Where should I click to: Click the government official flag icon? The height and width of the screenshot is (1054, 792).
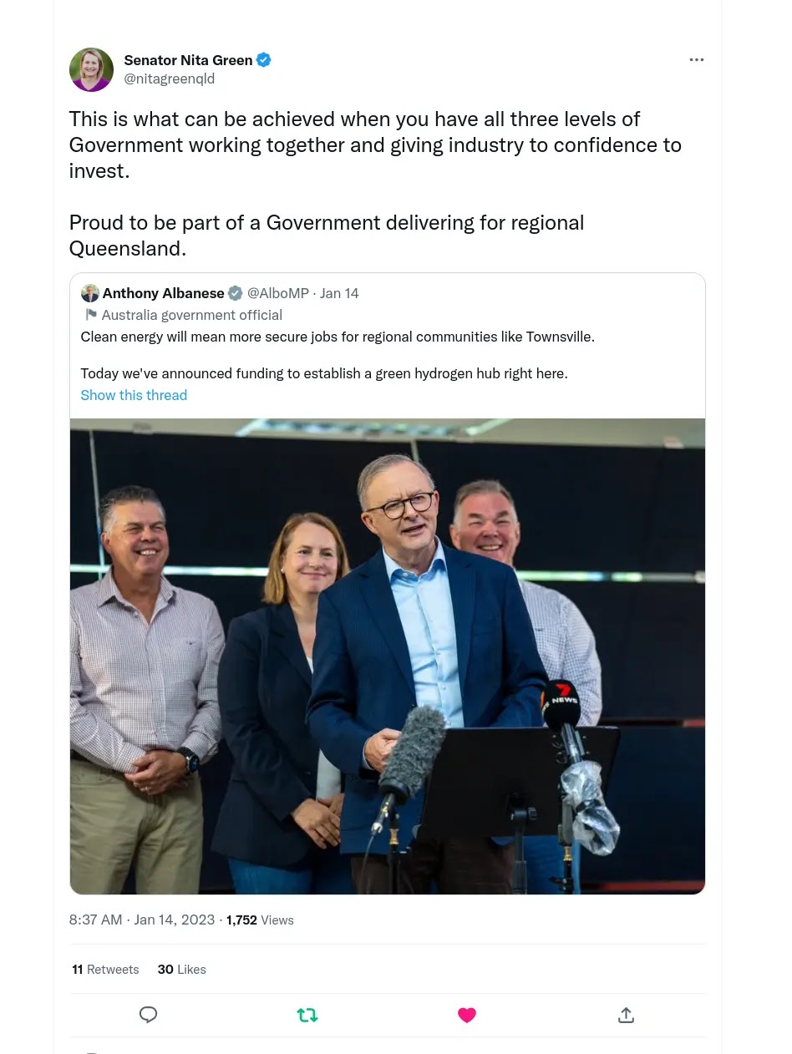91,315
